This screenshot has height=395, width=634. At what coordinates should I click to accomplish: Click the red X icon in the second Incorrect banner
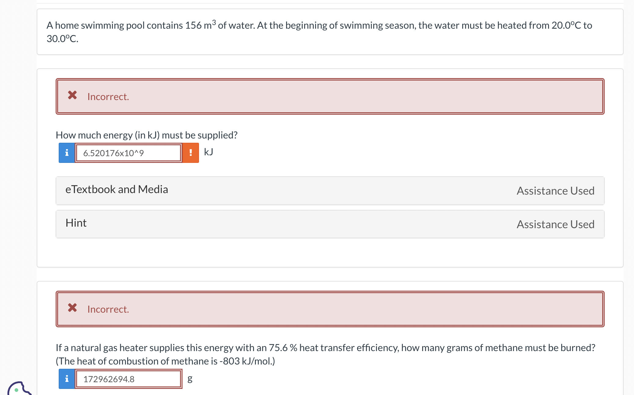click(x=72, y=308)
